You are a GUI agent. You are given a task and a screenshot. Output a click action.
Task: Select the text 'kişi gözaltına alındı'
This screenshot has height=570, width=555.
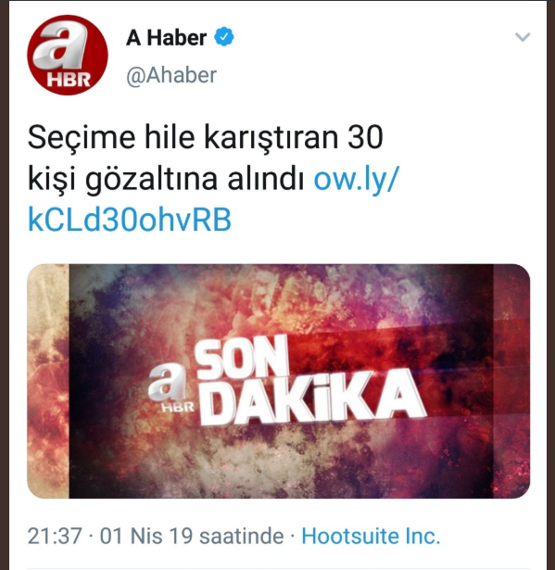click(166, 179)
